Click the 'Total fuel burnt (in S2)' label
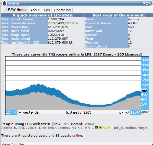 (x=20, y=43)
